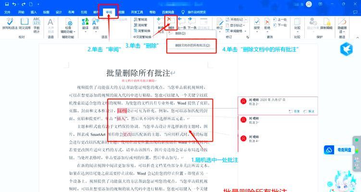Image resolution: width=361 pixels, height=192 pixels.
Task: Collapse the ribbon with the chevron
Action: coord(358,37)
